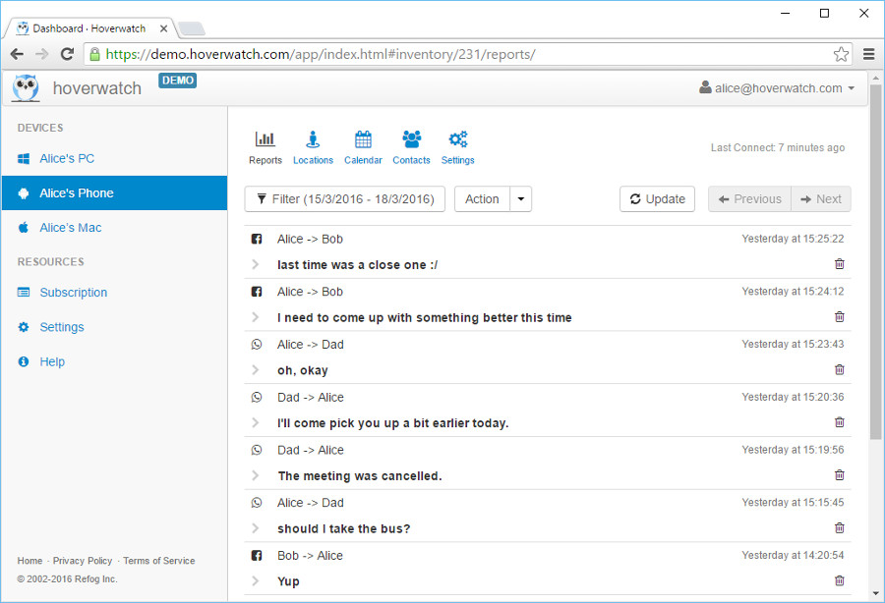
Task: Click the page vertical scrollbar thumb
Action: point(875,262)
